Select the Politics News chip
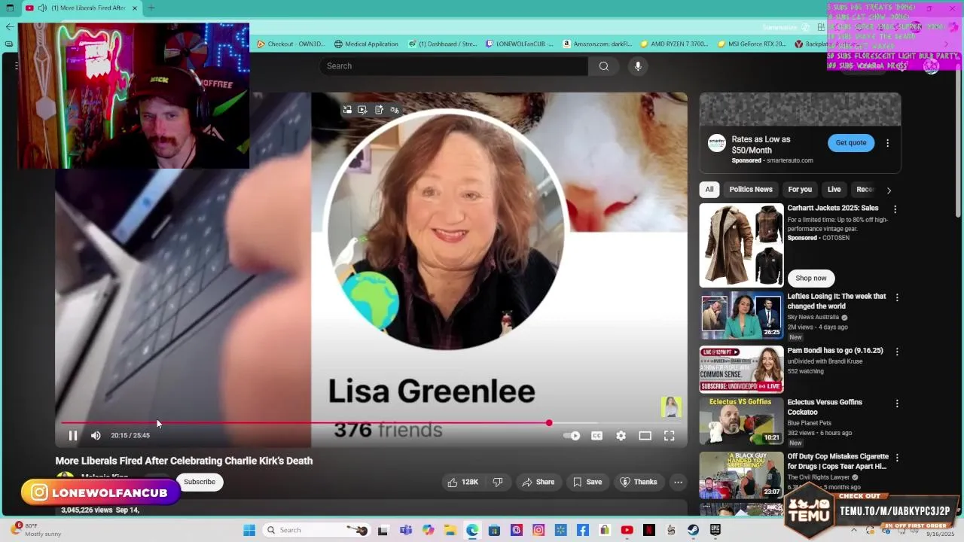Screen dimensions: 964x542 point(751,190)
